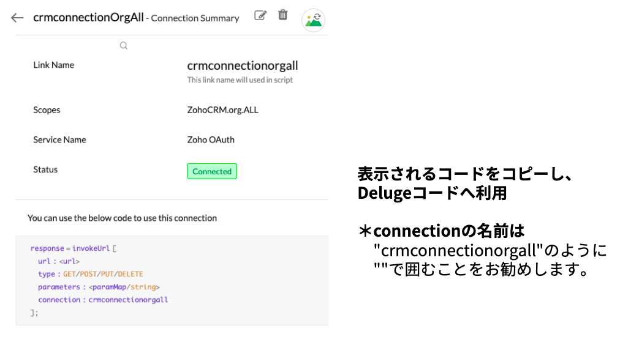Select the crmconnectionOrgAll title
Screen dimensions: 639x337
click(x=88, y=18)
